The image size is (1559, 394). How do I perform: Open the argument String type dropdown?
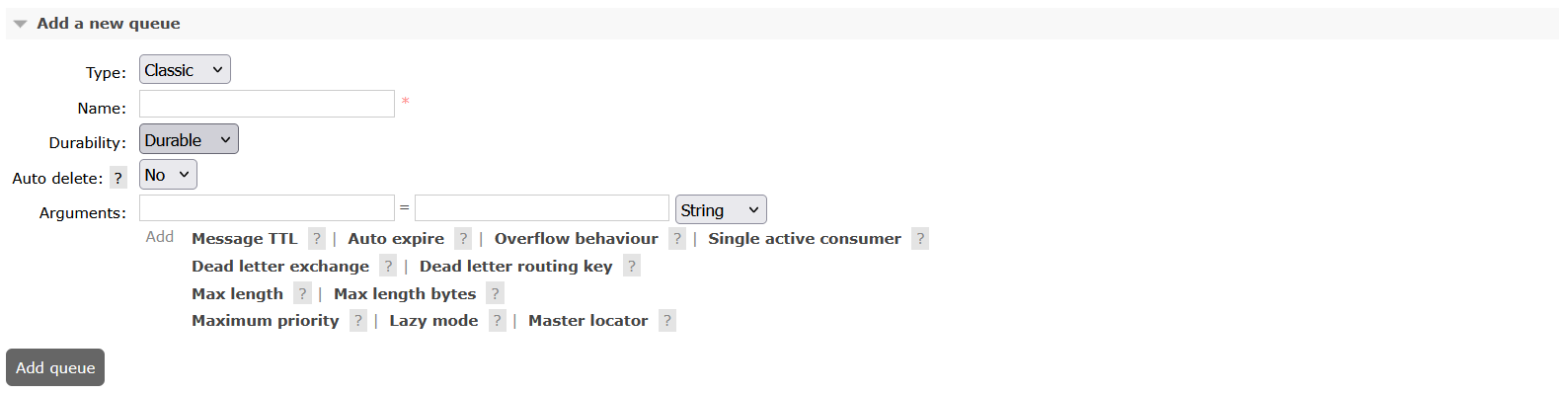tap(721, 209)
